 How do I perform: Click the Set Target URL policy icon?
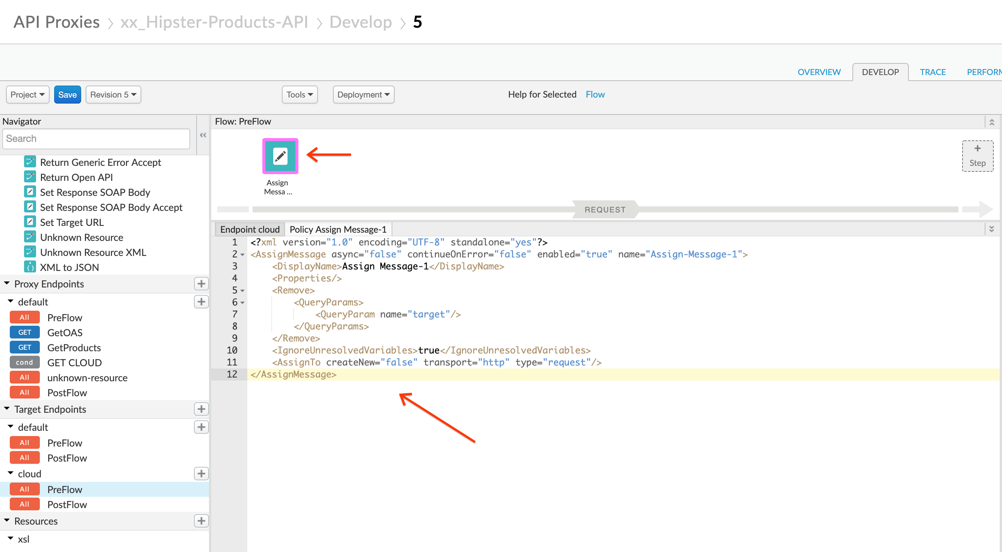(x=30, y=222)
